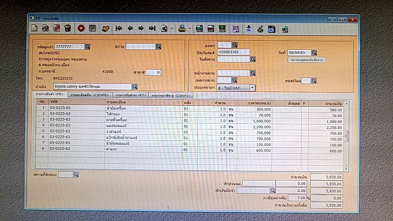This screenshot has width=393, height=221.
Task: Click the printer icon in toolbar
Action: [182, 29]
